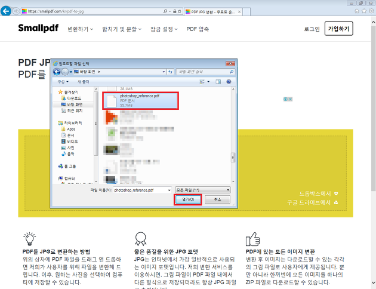Click the file list scroll down arrow
Image resolution: width=376 pixels, height=289 pixels.
[233, 182]
